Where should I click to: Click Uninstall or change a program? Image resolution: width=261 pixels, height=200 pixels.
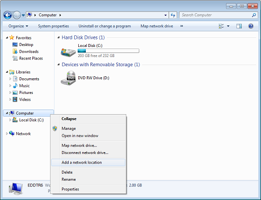pyautogui.click(x=105, y=26)
